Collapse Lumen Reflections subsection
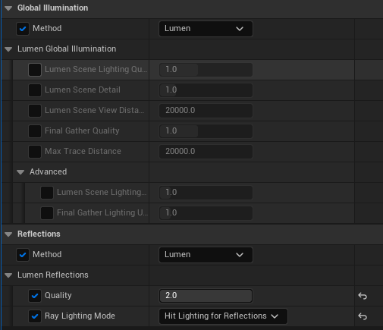 click(8, 275)
